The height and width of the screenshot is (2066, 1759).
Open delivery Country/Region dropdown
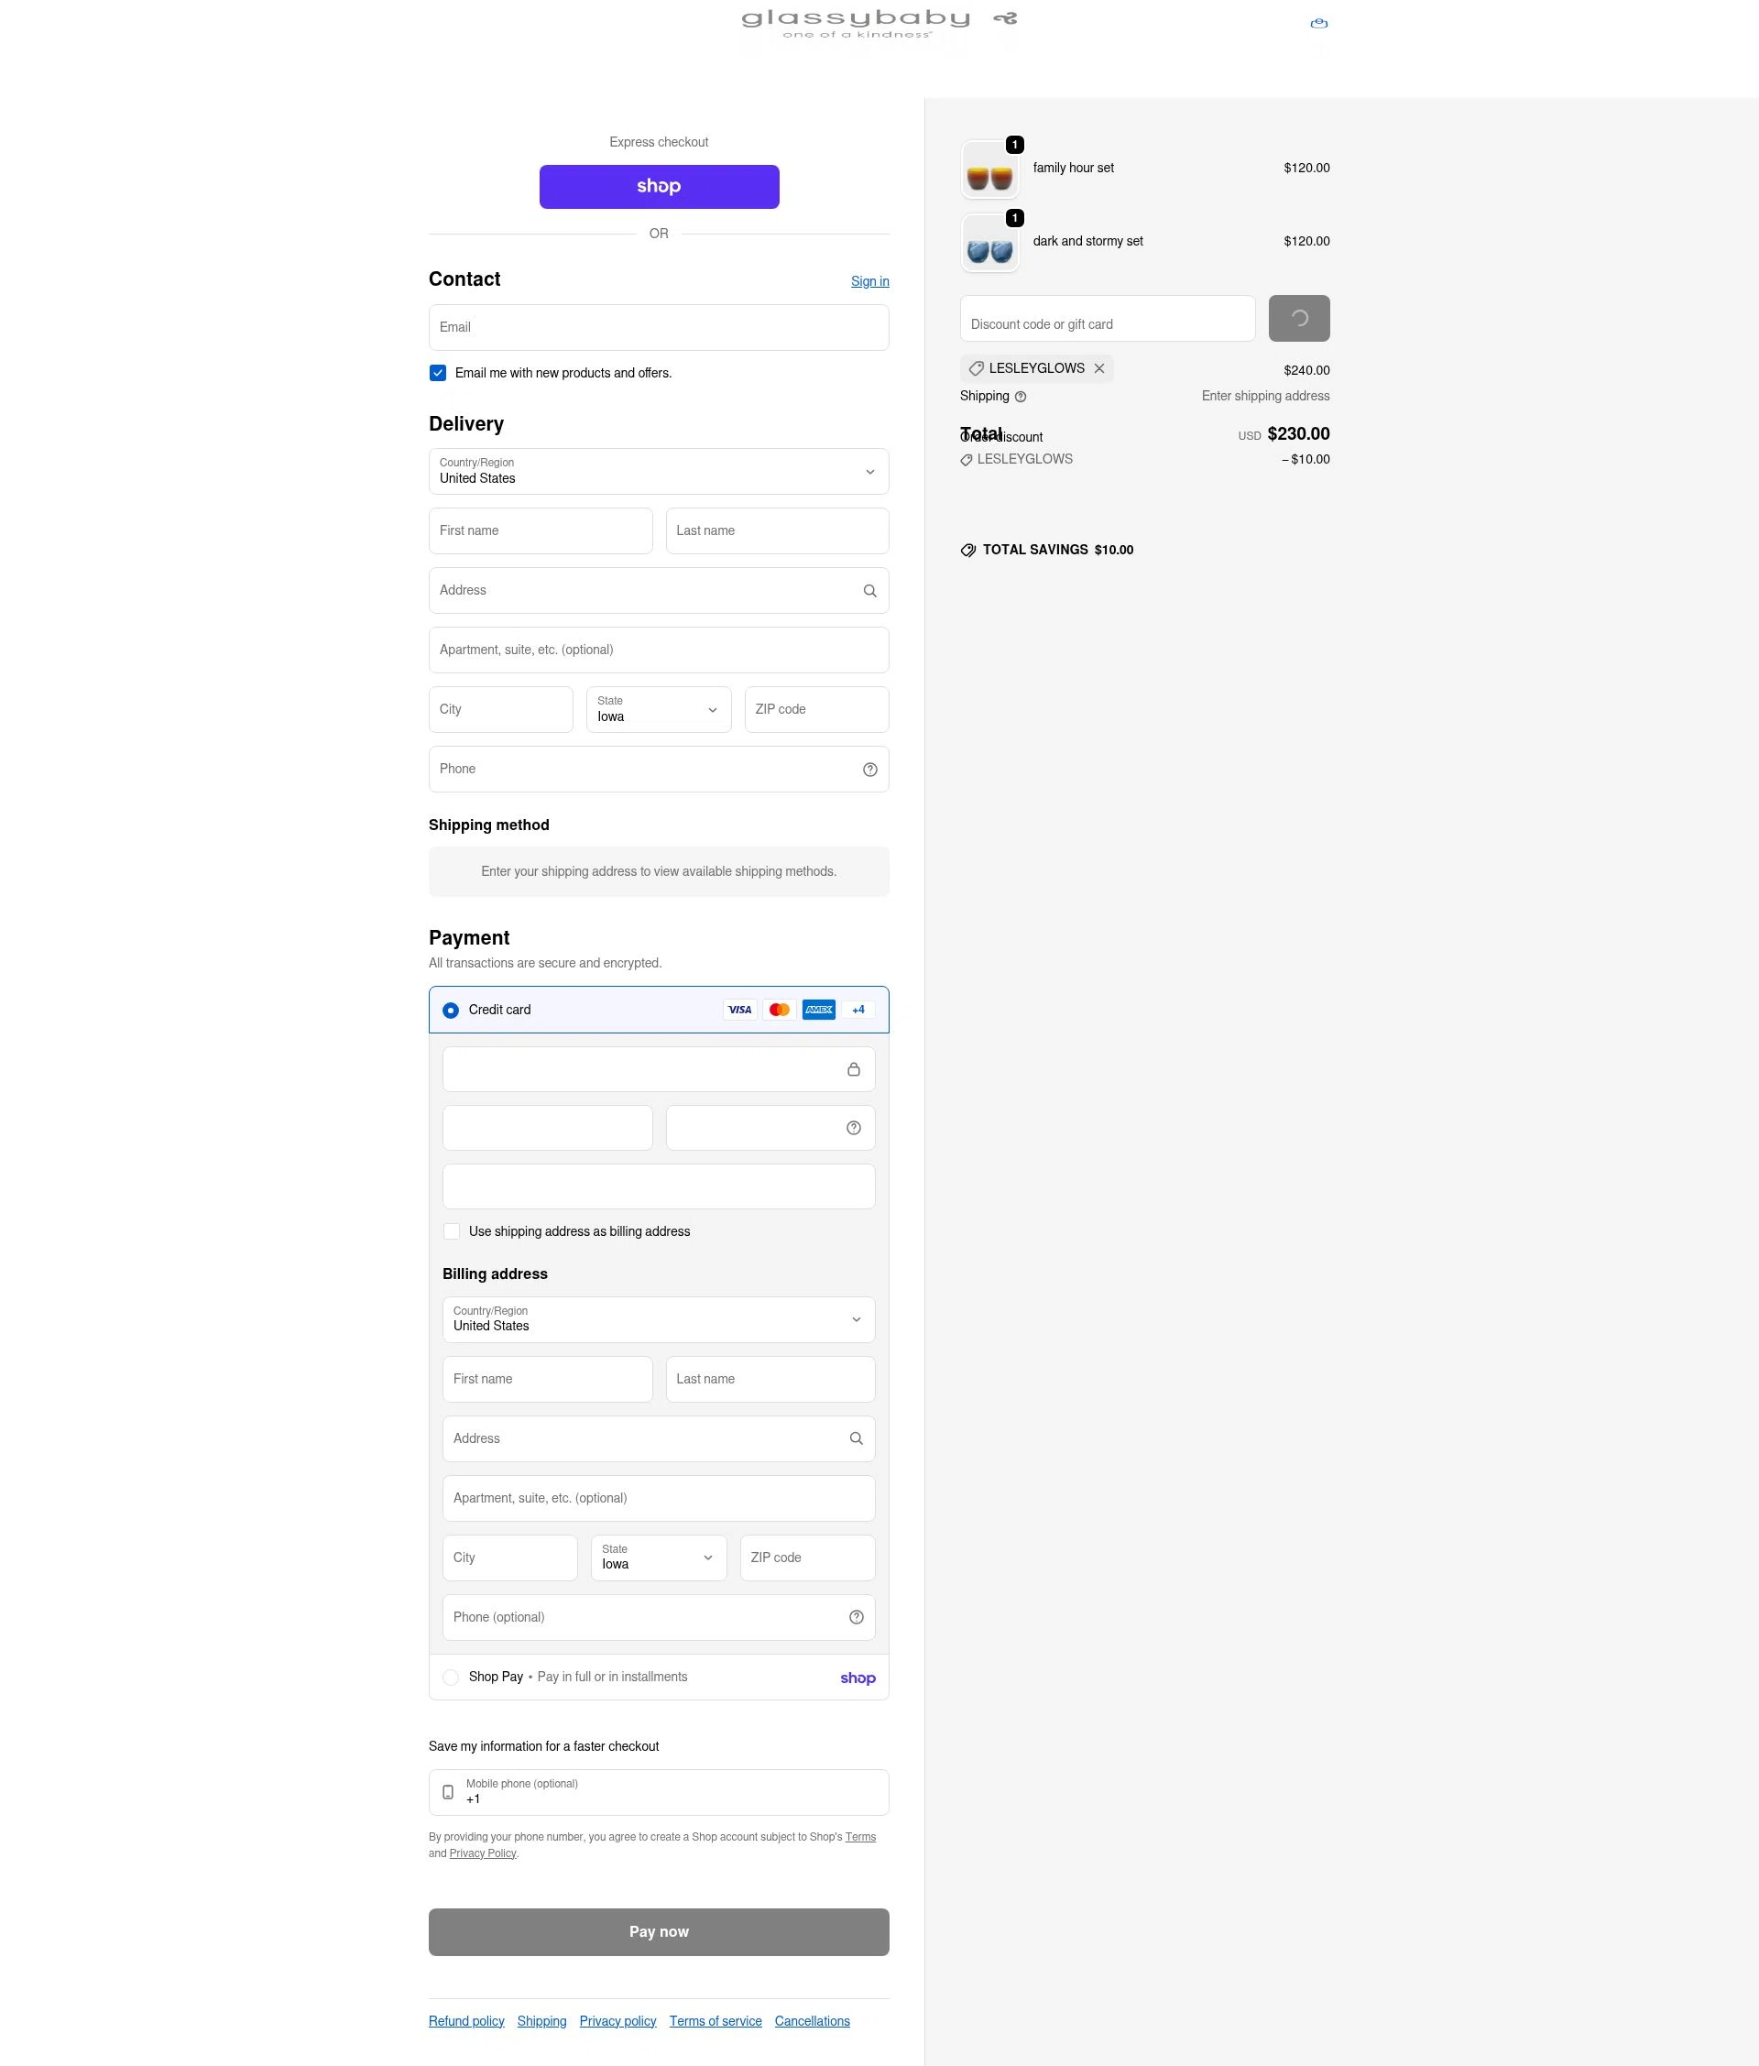click(x=658, y=472)
